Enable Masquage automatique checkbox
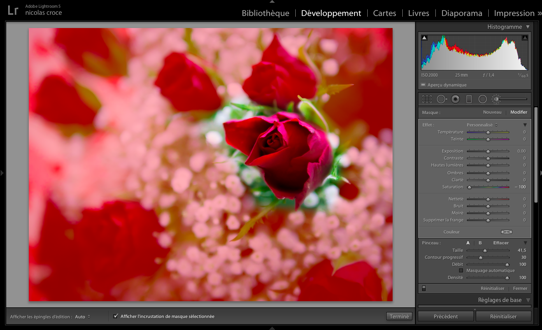 tap(461, 270)
